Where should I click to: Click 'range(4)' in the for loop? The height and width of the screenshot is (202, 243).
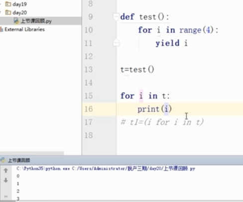click(196, 30)
